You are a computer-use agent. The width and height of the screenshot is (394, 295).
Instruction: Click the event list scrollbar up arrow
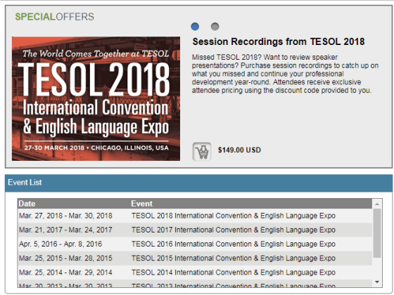(x=377, y=204)
